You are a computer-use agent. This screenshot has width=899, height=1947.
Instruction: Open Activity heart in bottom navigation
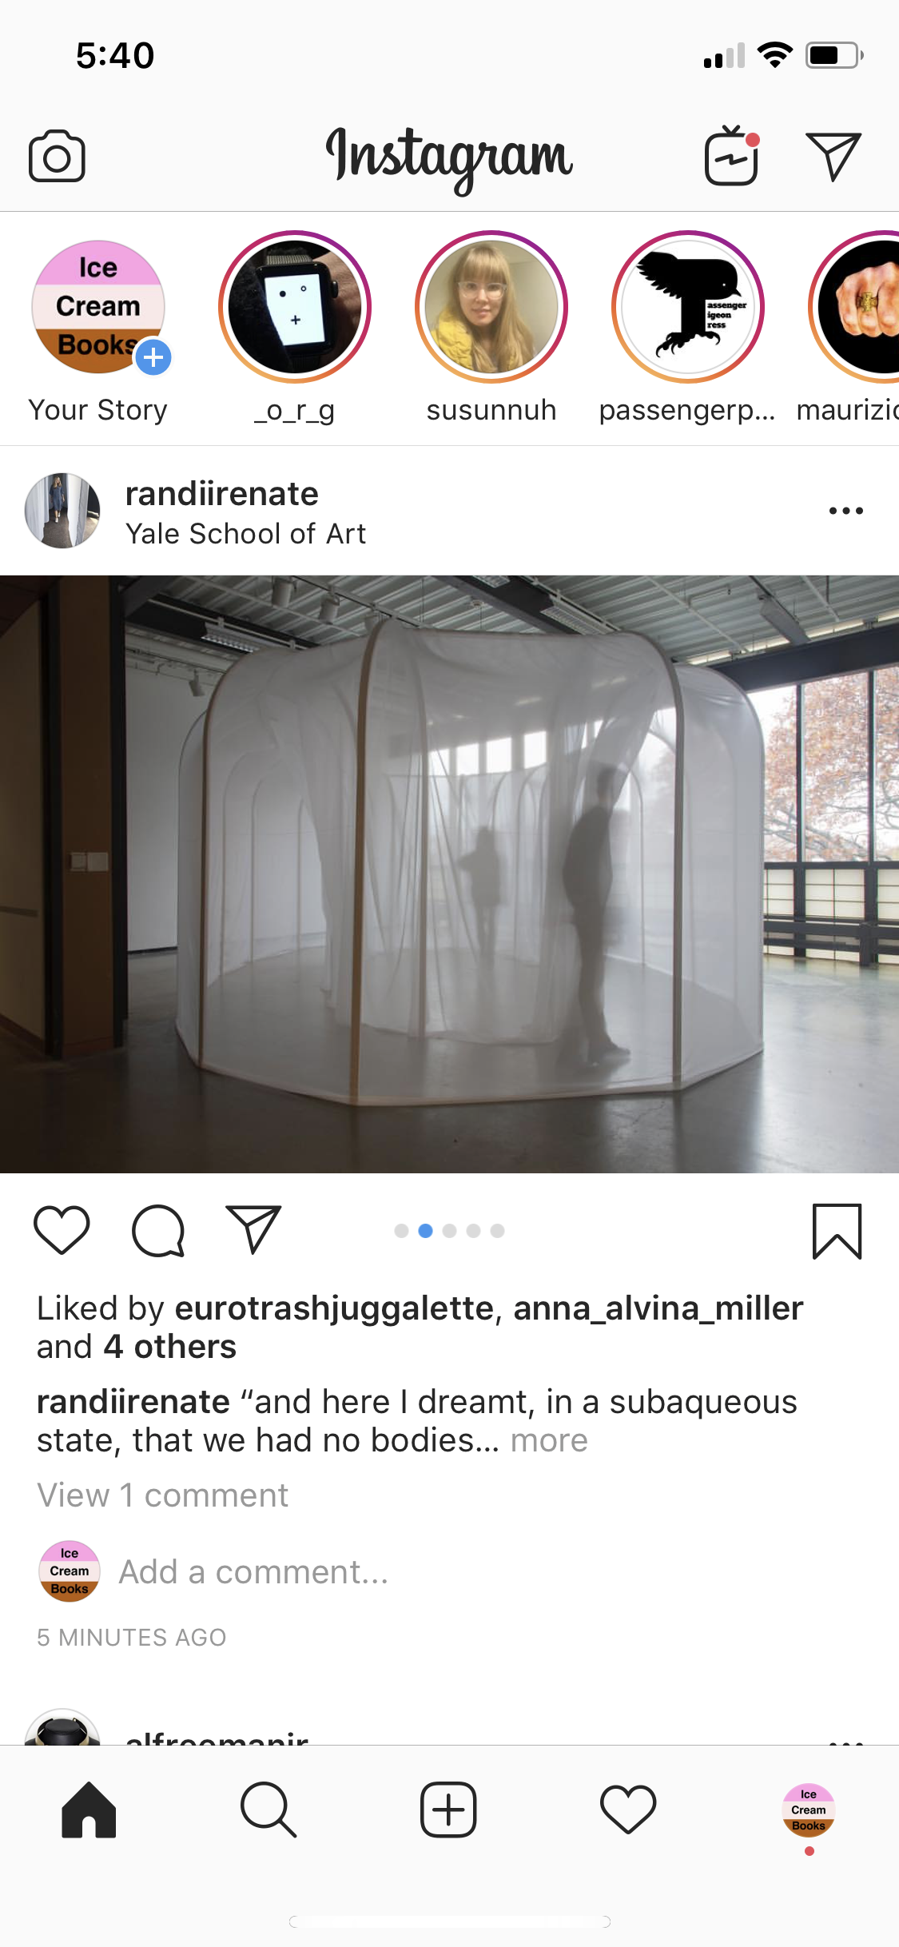tap(628, 1810)
